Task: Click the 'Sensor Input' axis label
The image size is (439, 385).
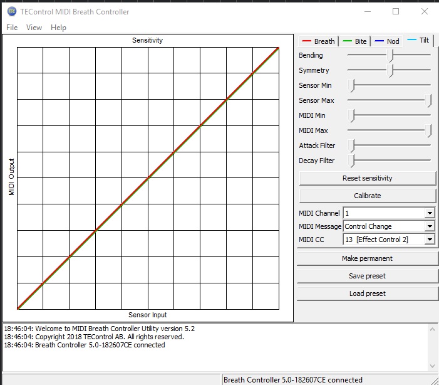Action: click(x=148, y=315)
